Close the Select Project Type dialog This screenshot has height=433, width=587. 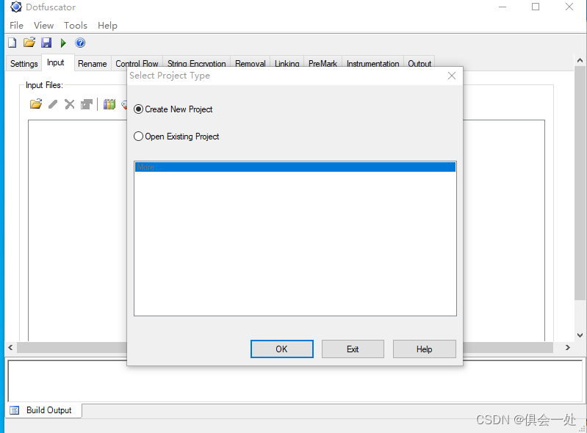(x=452, y=76)
